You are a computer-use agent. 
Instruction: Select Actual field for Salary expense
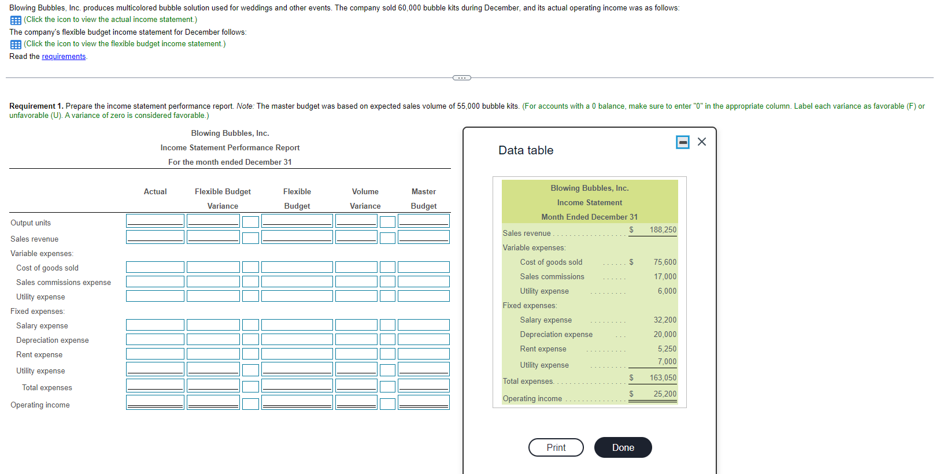tap(155, 325)
